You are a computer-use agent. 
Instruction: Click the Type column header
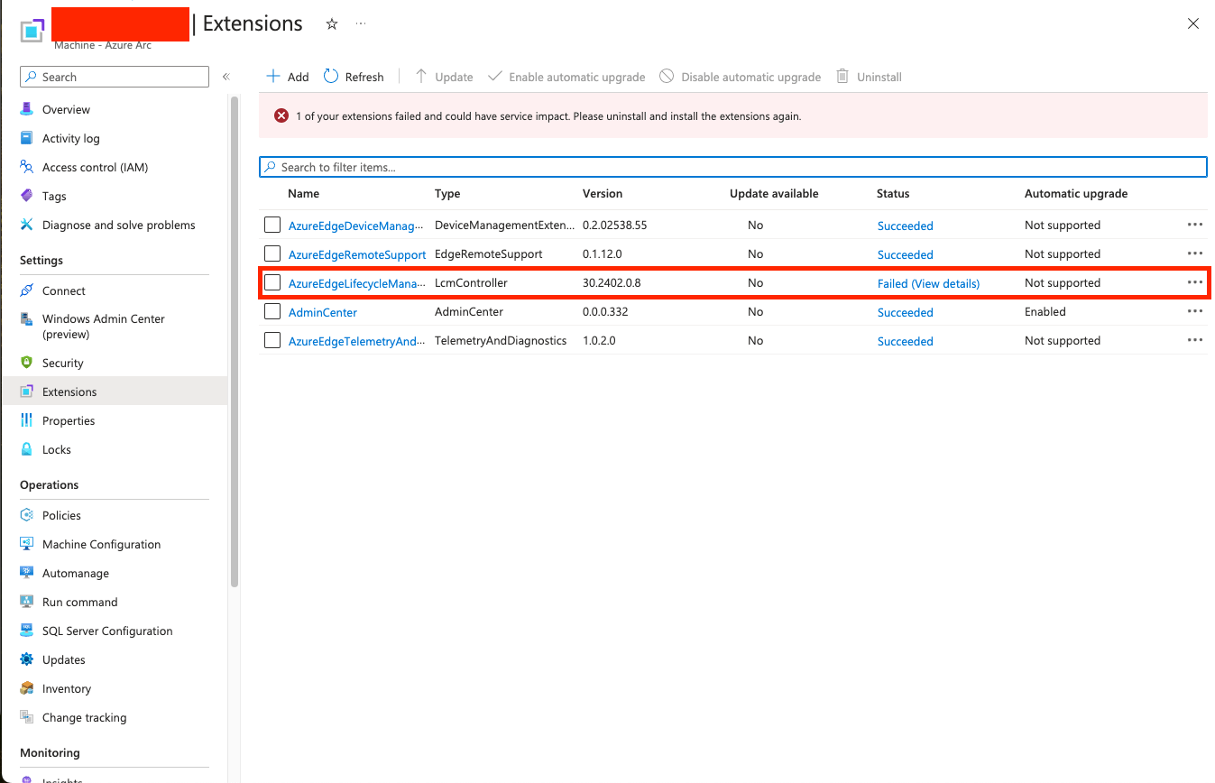tap(447, 193)
